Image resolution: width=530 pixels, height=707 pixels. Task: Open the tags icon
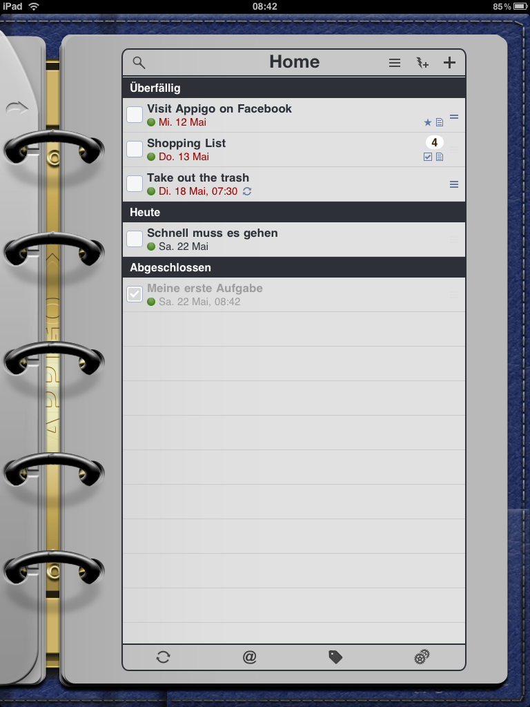[x=335, y=657]
